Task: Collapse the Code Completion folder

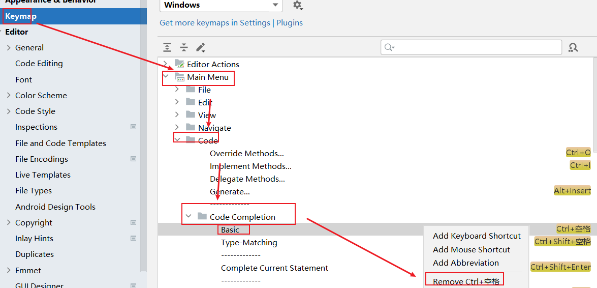Action: point(188,216)
